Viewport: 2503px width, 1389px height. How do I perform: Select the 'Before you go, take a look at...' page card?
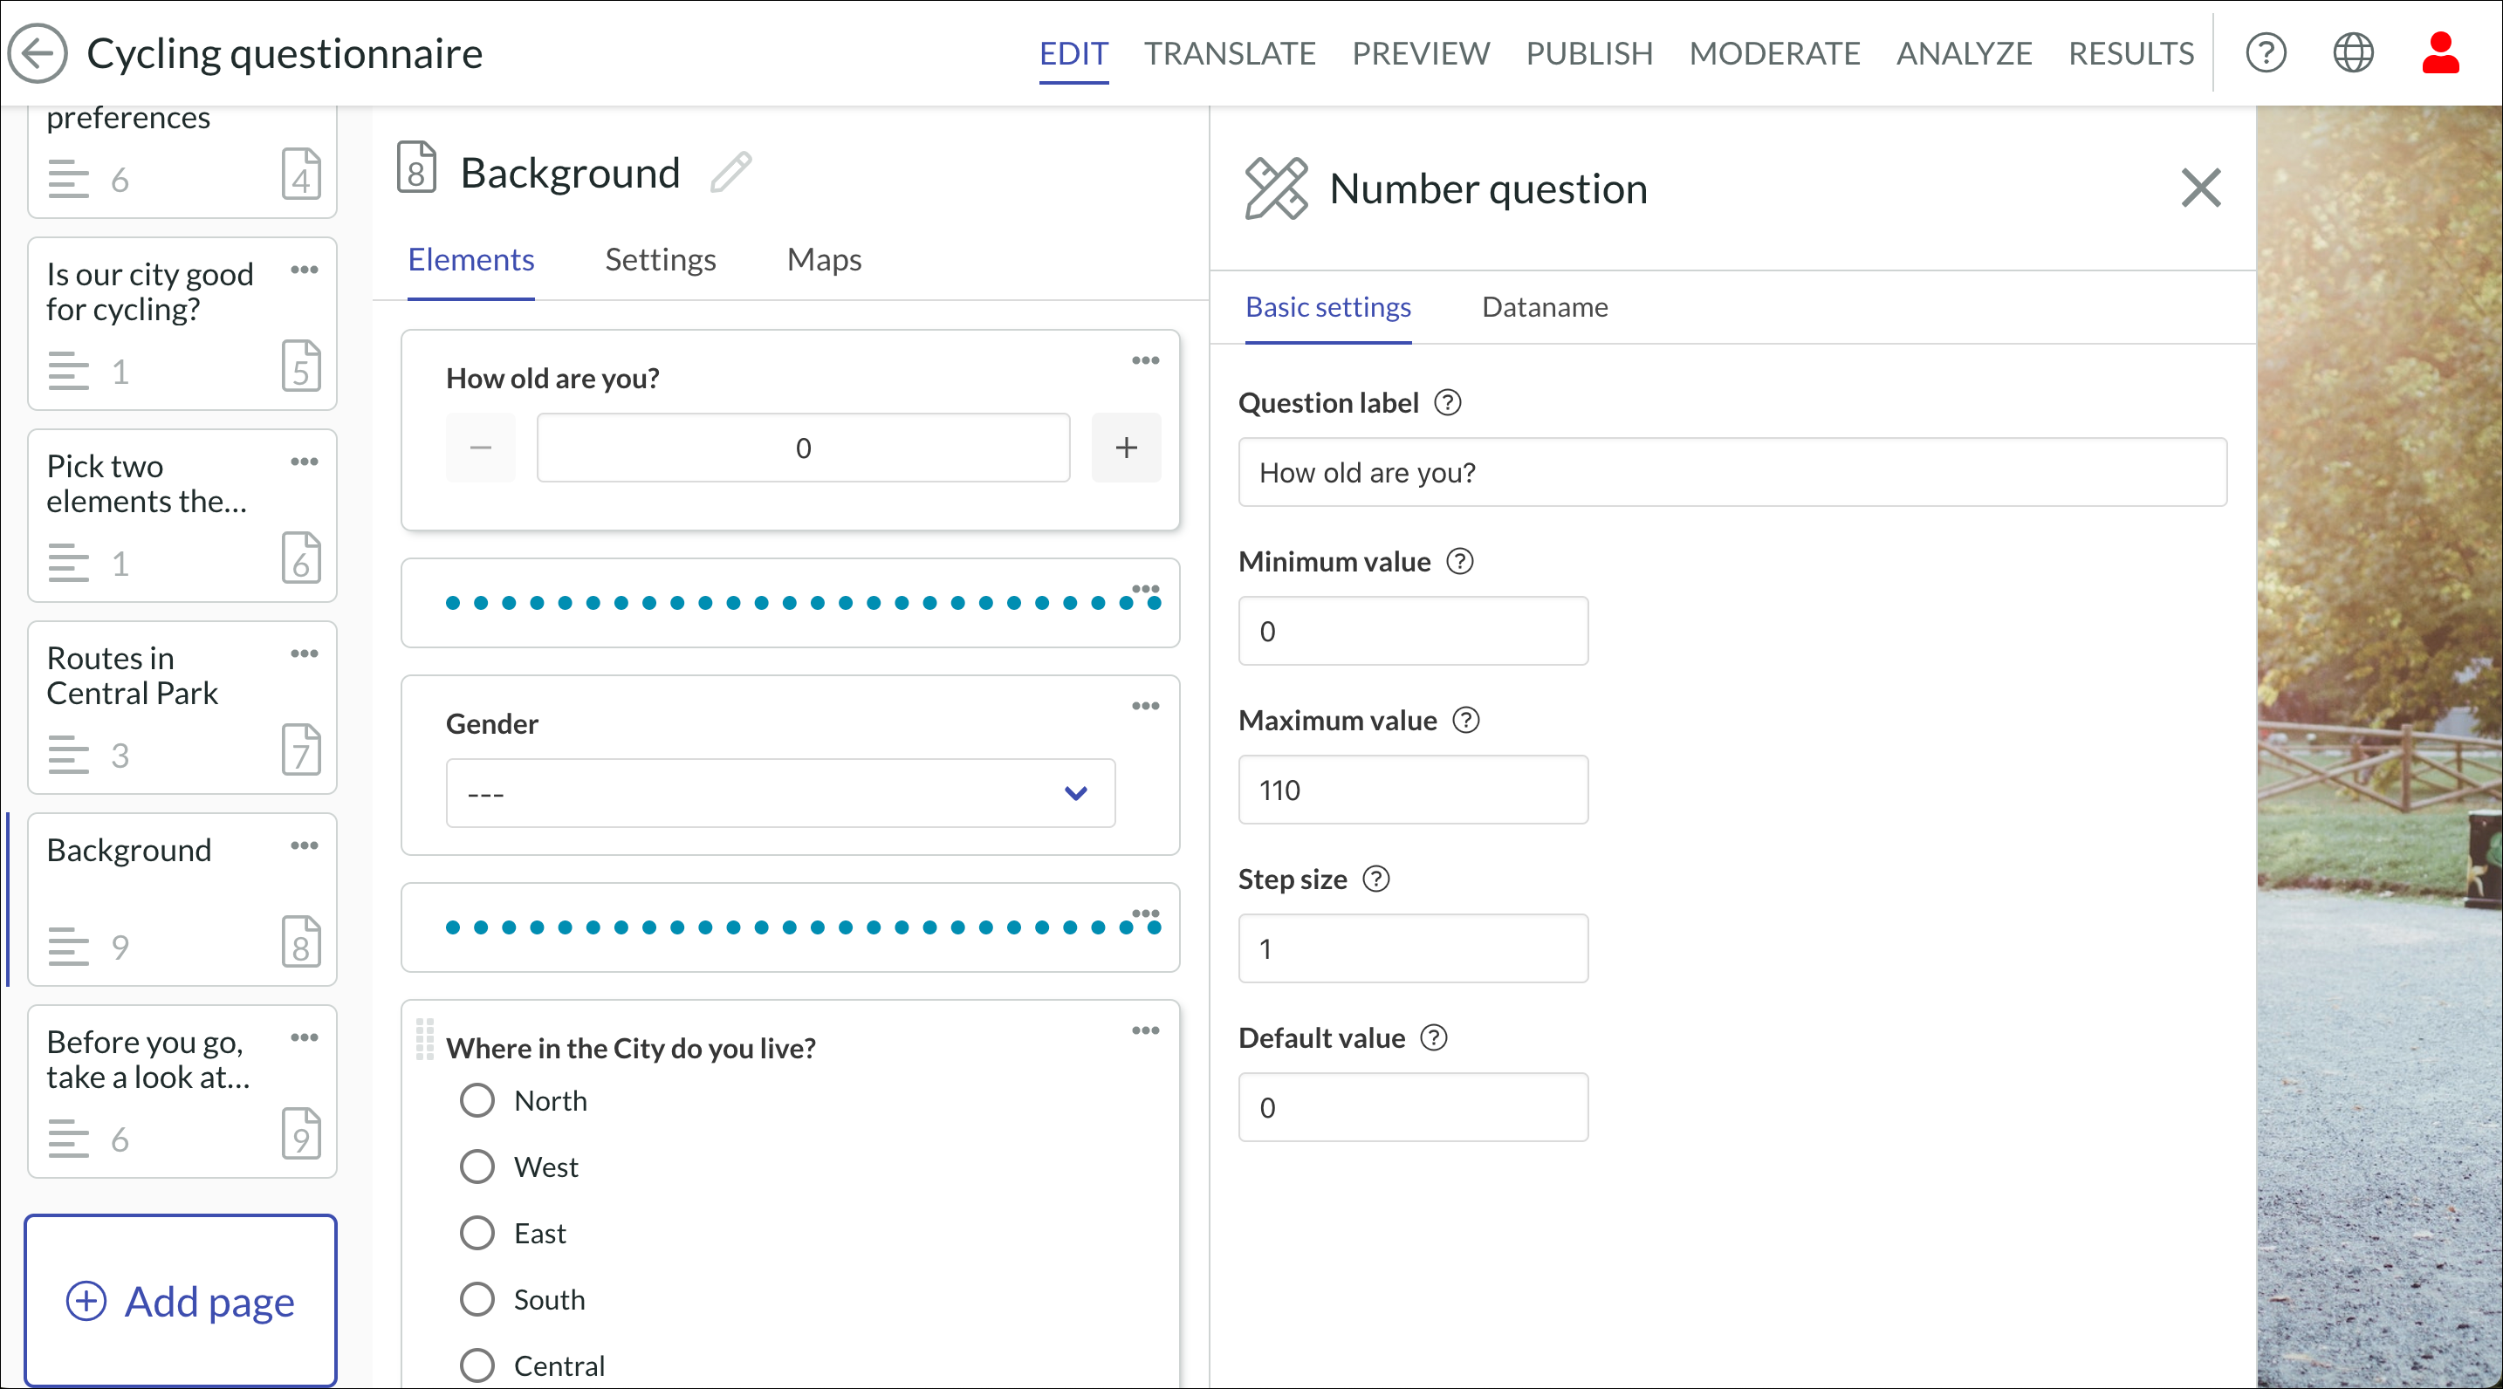[182, 1091]
